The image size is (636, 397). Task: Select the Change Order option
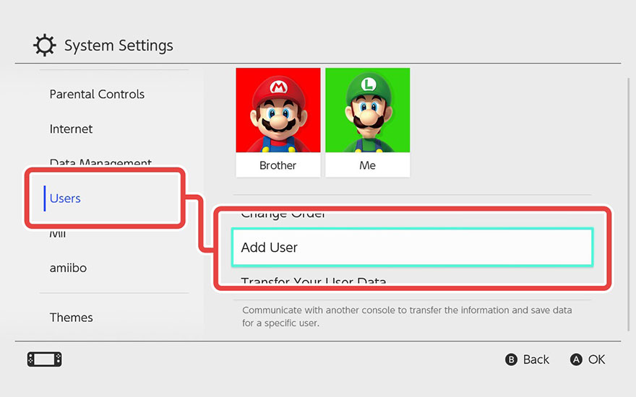point(283,214)
